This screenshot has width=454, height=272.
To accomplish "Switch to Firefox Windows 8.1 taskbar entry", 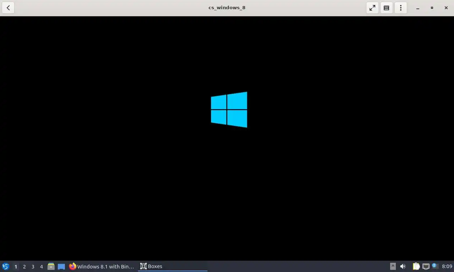I will pos(102,266).
